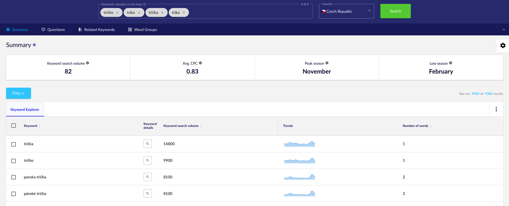Click the pánské tričko trend sparkline
The width and height of the screenshot is (509, 206).
pyautogui.click(x=300, y=194)
